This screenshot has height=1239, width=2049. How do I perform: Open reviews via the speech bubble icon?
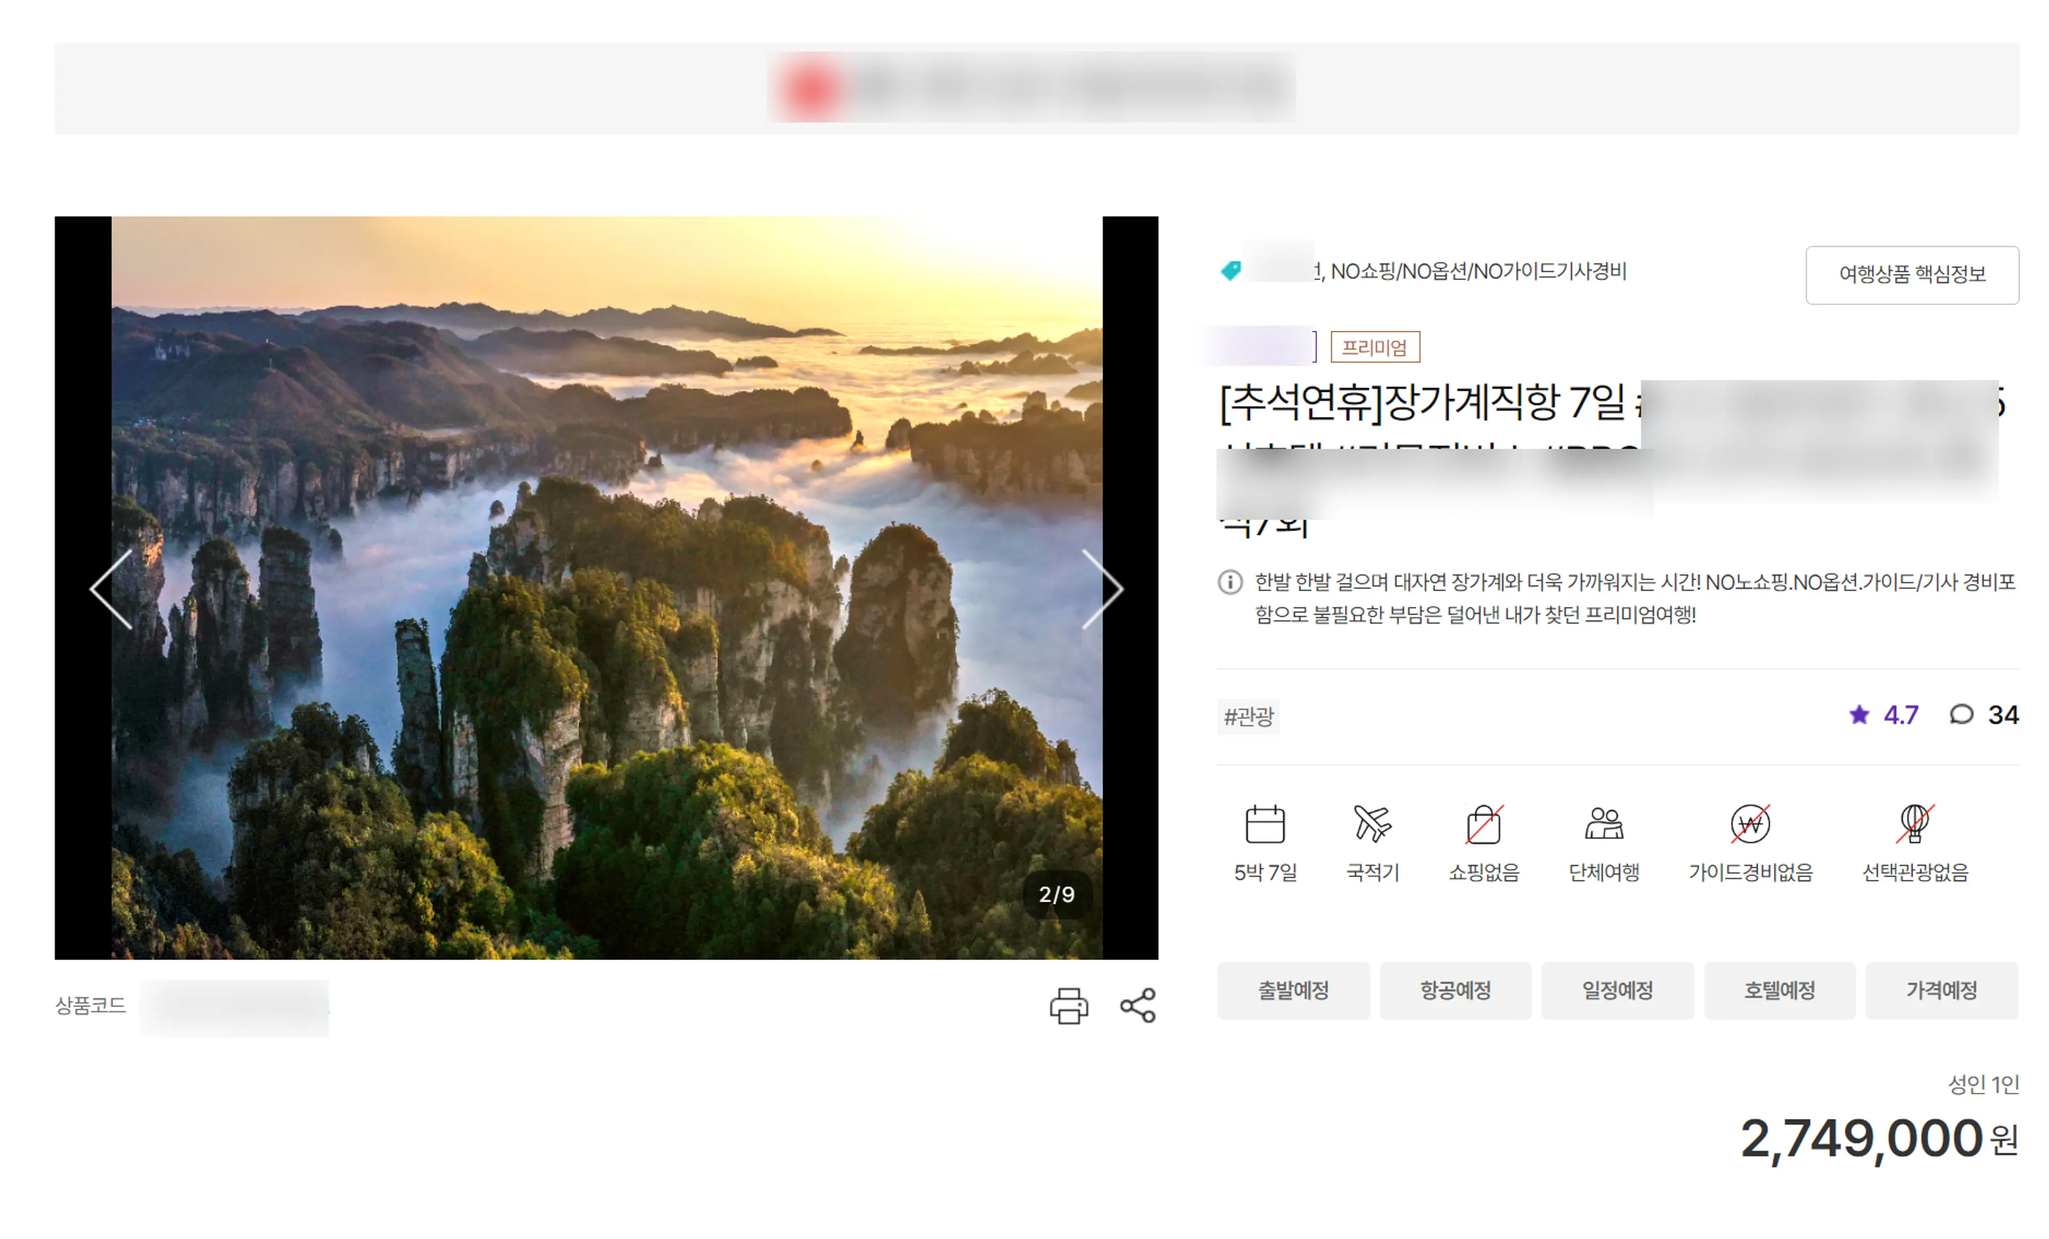click(1961, 714)
